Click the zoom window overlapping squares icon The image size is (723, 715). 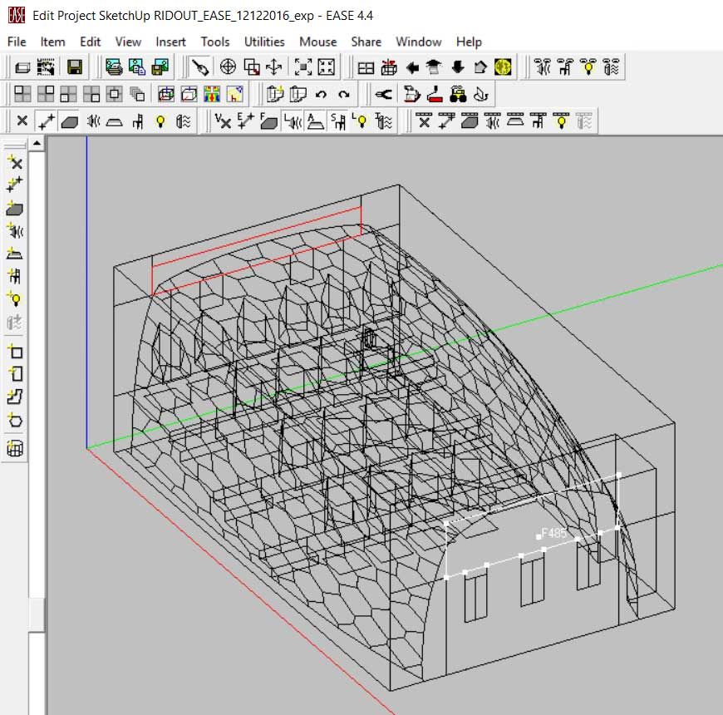pyautogui.click(x=251, y=67)
